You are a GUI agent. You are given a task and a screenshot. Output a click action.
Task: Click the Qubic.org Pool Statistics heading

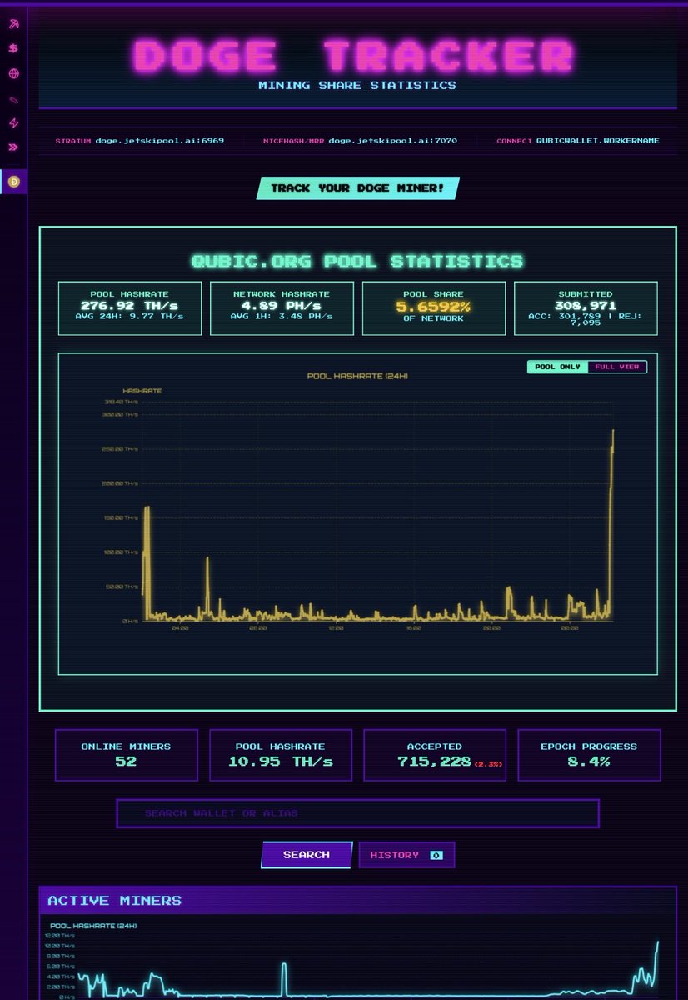[x=357, y=261]
